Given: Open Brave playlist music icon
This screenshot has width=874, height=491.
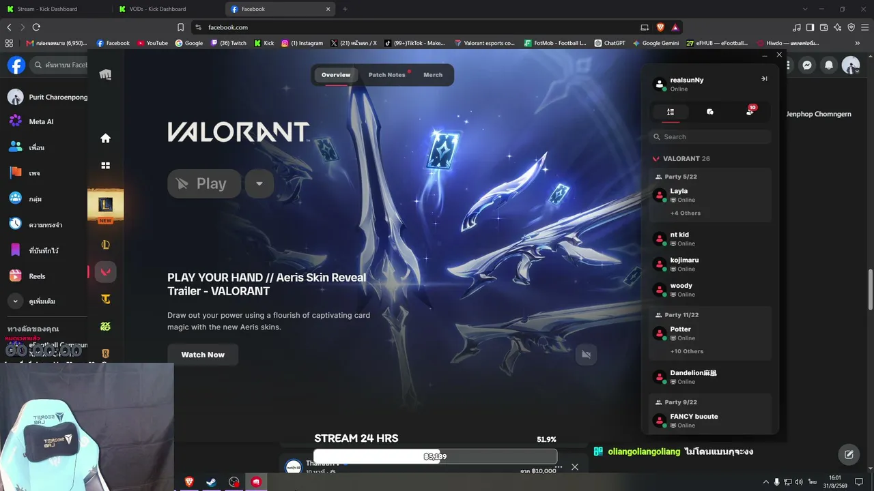Looking at the screenshot, I should point(796,27).
